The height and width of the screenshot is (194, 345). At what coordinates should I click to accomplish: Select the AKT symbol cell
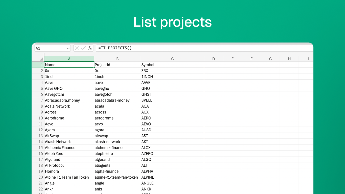173,142
